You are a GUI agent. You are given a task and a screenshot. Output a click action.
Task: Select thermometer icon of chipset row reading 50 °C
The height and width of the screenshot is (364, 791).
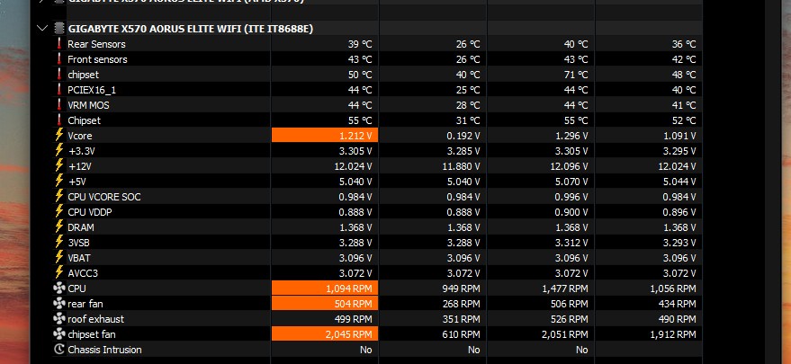click(59, 75)
